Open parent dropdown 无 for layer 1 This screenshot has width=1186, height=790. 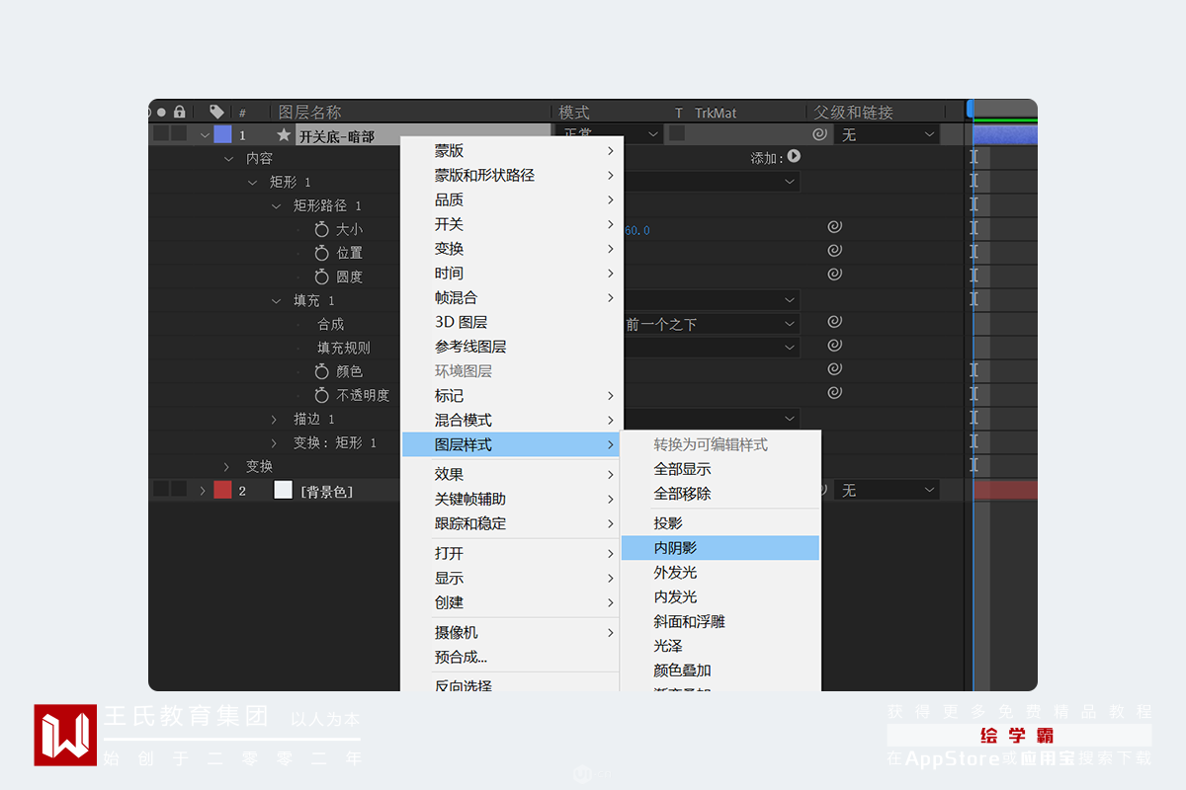pyautogui.click(x=888, y=134)
